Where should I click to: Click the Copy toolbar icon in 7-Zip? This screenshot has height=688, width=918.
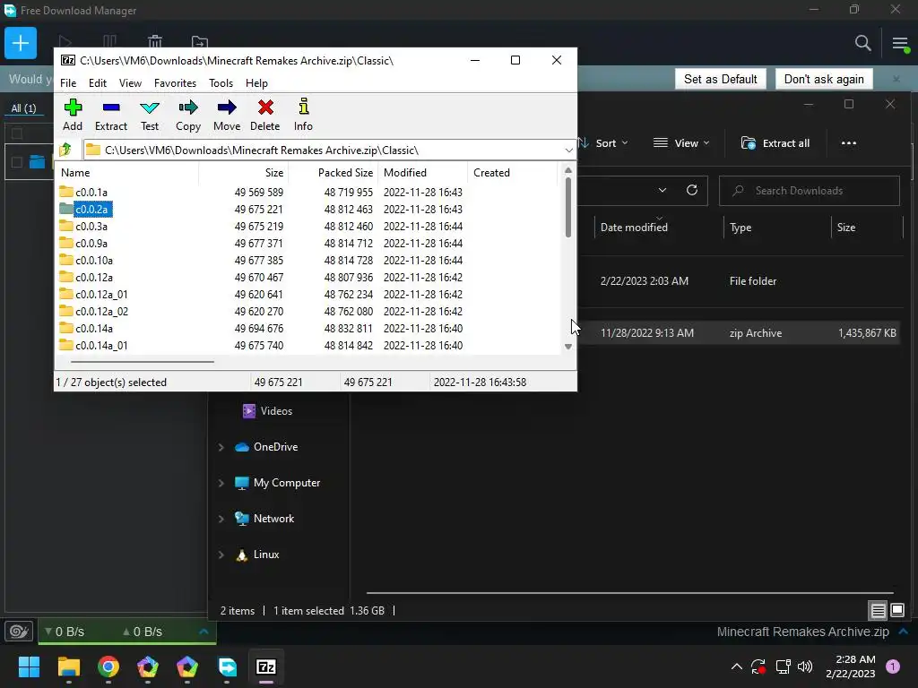point(188,115)
